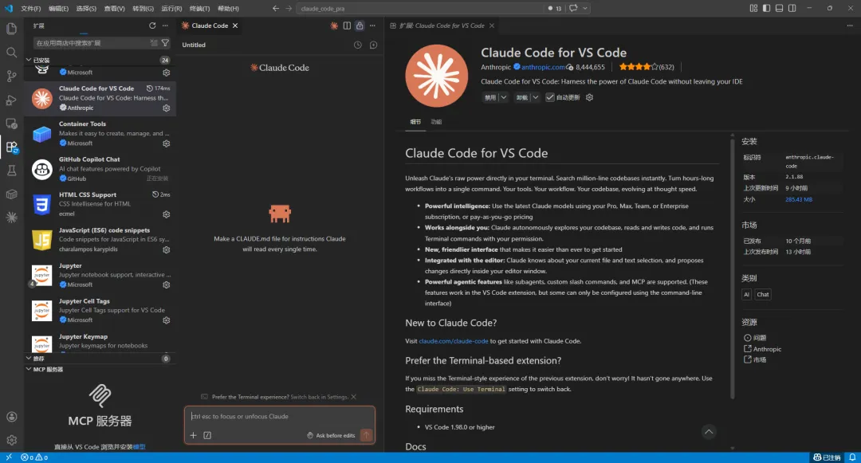The image size is (861, 463).
Task: Open Claude Code tab more actions
Action: 372,26
